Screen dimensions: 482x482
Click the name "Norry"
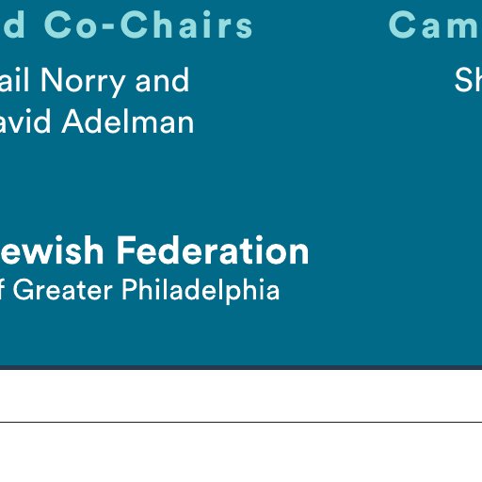(83, 81)
